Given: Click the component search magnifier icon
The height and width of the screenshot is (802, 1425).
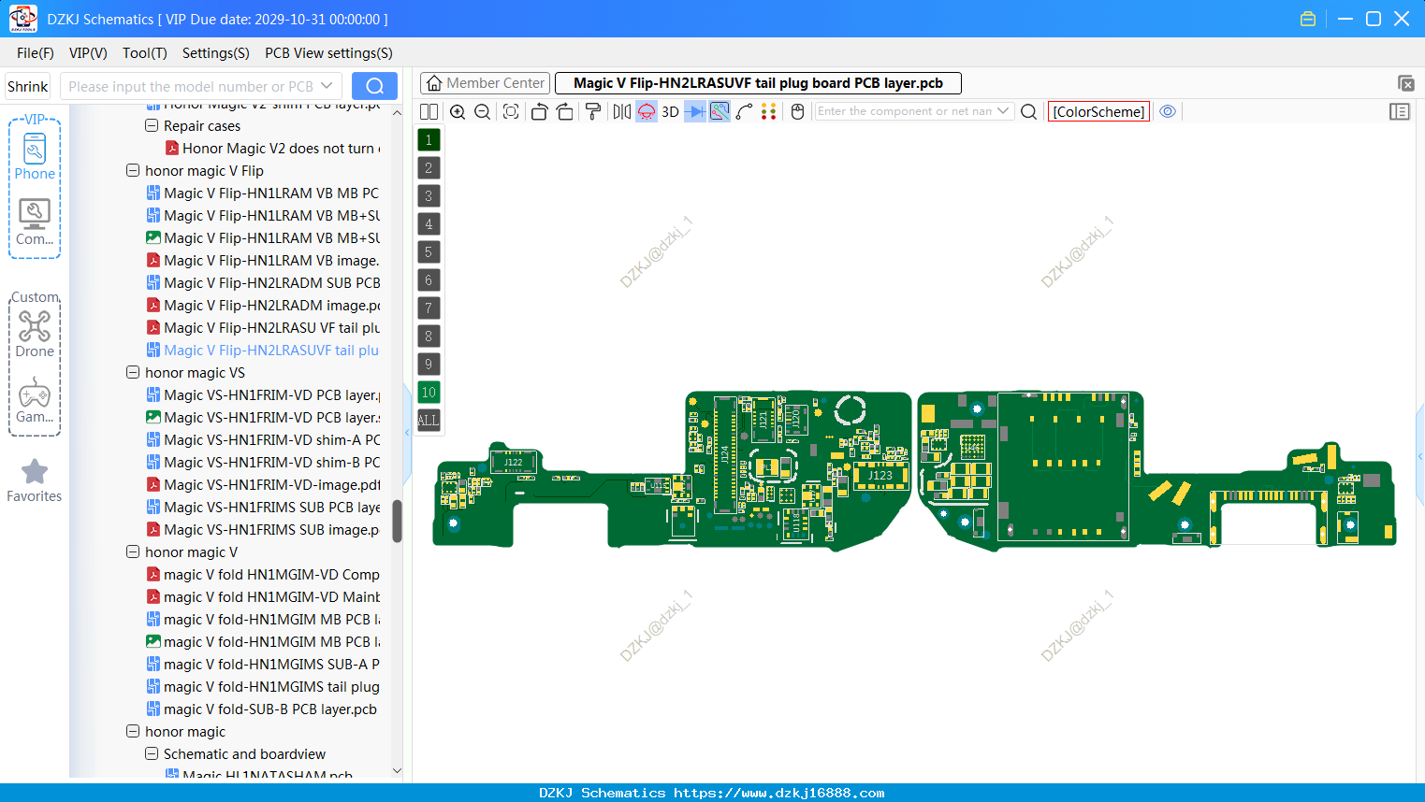Looking at the screenshot, I should (1028, 111).
